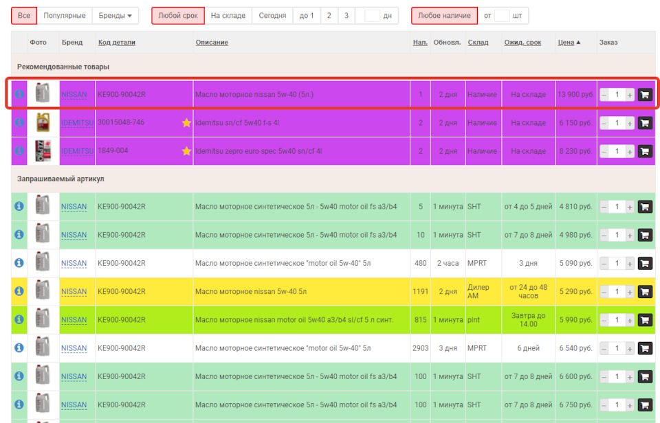Increase quantity in the 13 900 руб. row
Viewport: 660px width, 423px height.
[x=630, y=95]
